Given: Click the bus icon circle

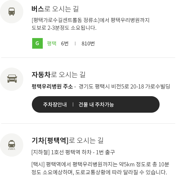Looking at the screenshot, I should click(x=12, y=12).
